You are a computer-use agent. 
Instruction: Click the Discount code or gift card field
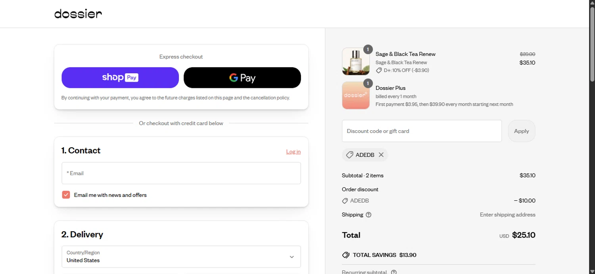click(x=422, y=131)
